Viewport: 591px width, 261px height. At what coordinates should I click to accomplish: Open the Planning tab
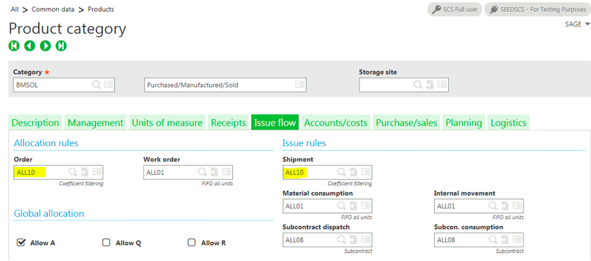click(464, 123)
